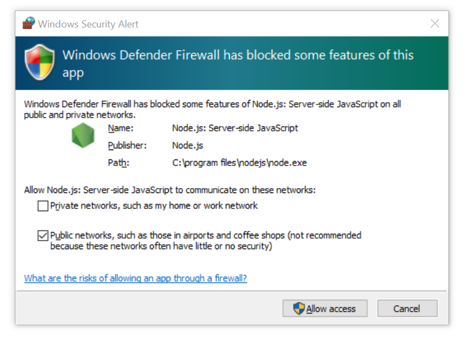Click the Private networks label text
The width and height of the screenshot is (466, 342).
154,206
